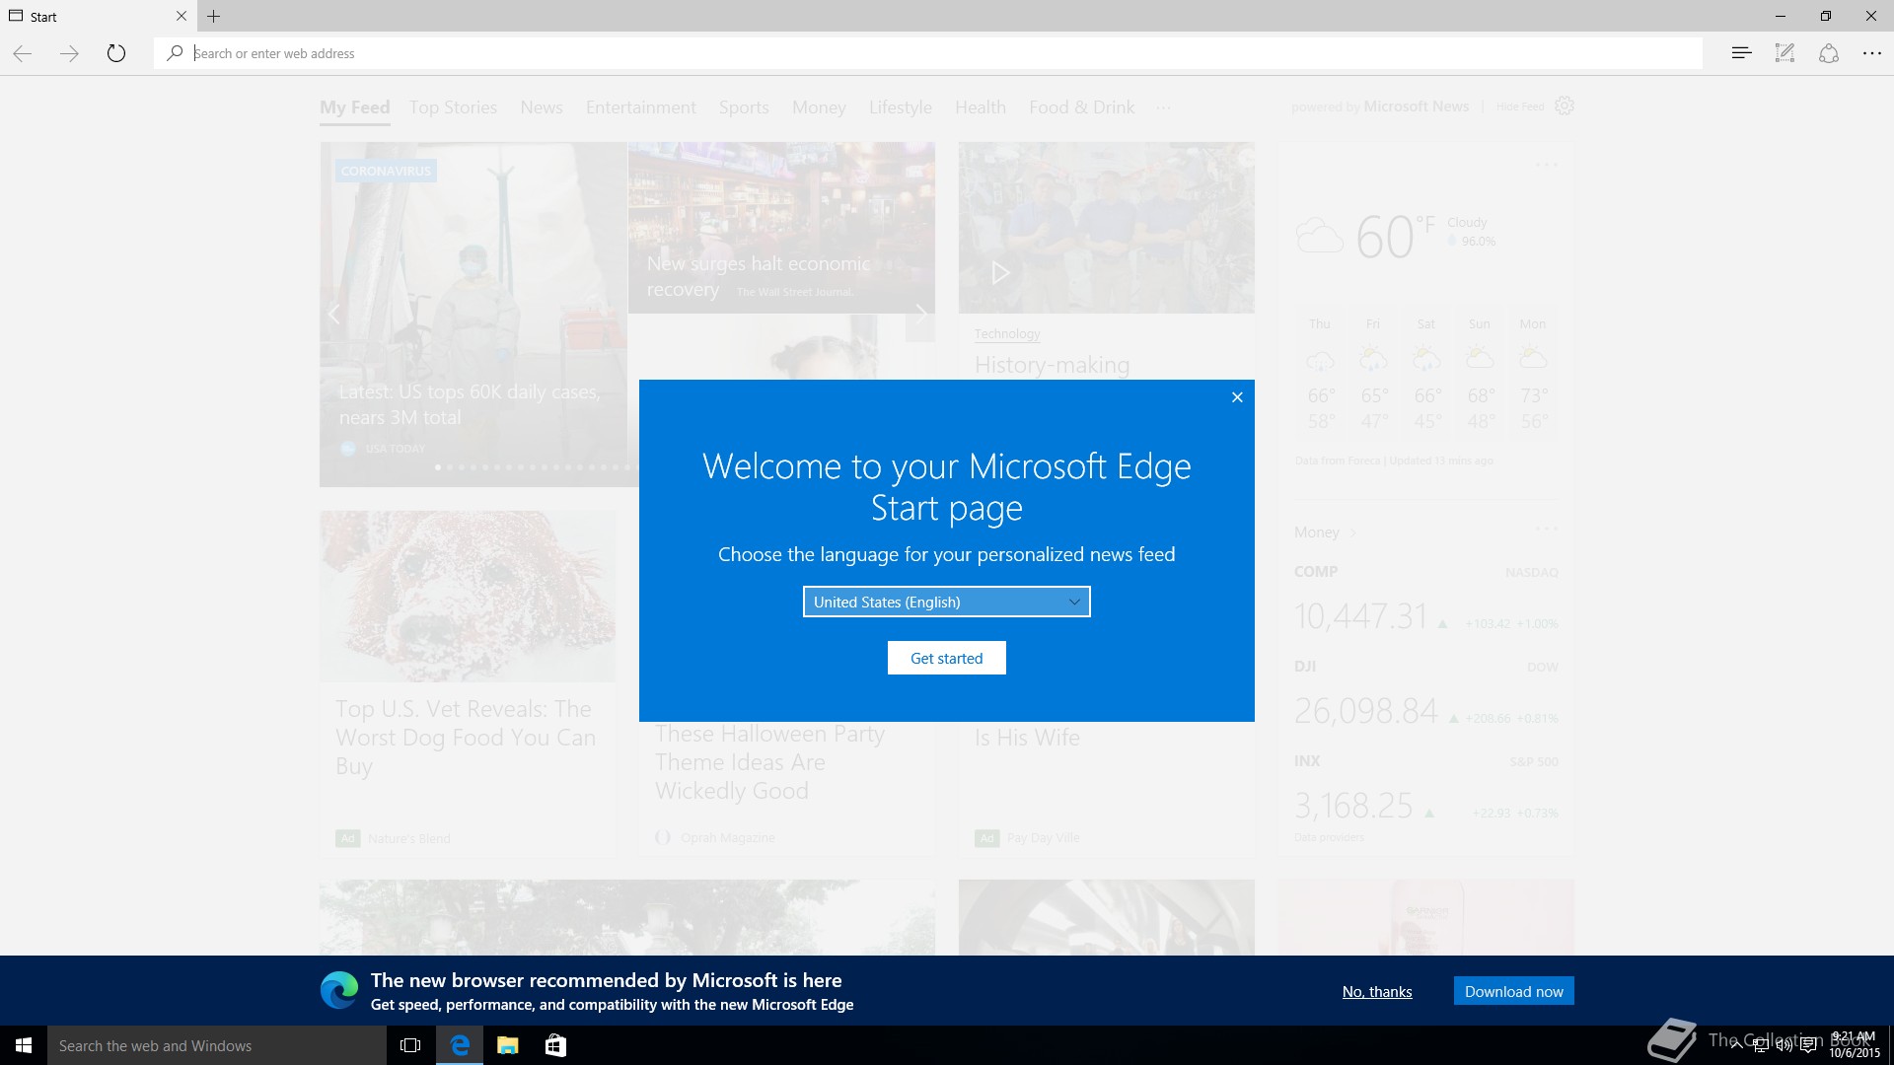
Task: Click the new Edge logo in banner
Action: (339, 990)
